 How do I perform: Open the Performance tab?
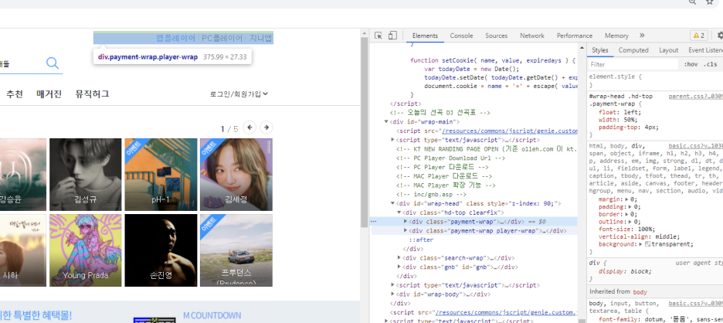coord(575,36)
